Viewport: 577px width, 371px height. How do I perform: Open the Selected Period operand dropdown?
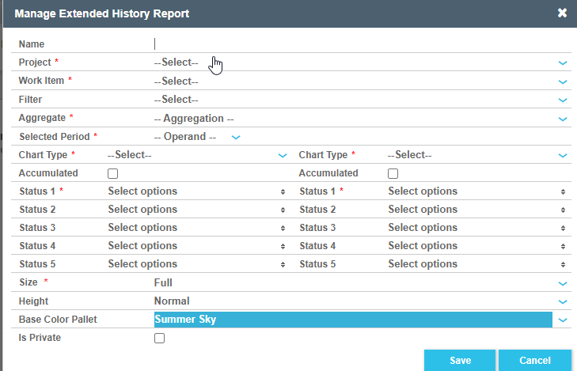pos(197,137)
